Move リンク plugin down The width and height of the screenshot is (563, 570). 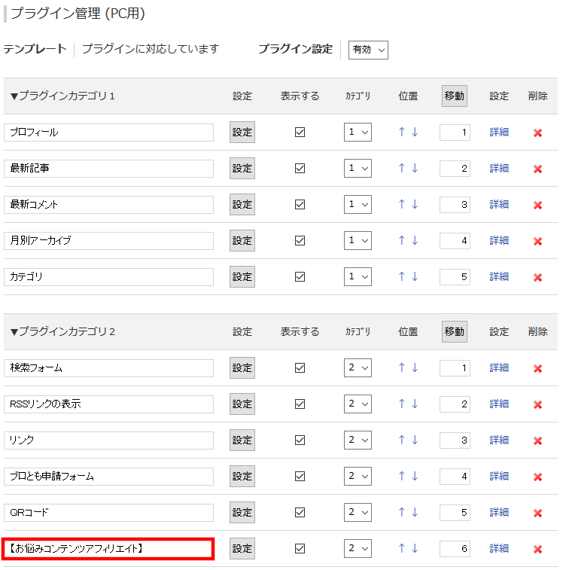click(415, 440)
